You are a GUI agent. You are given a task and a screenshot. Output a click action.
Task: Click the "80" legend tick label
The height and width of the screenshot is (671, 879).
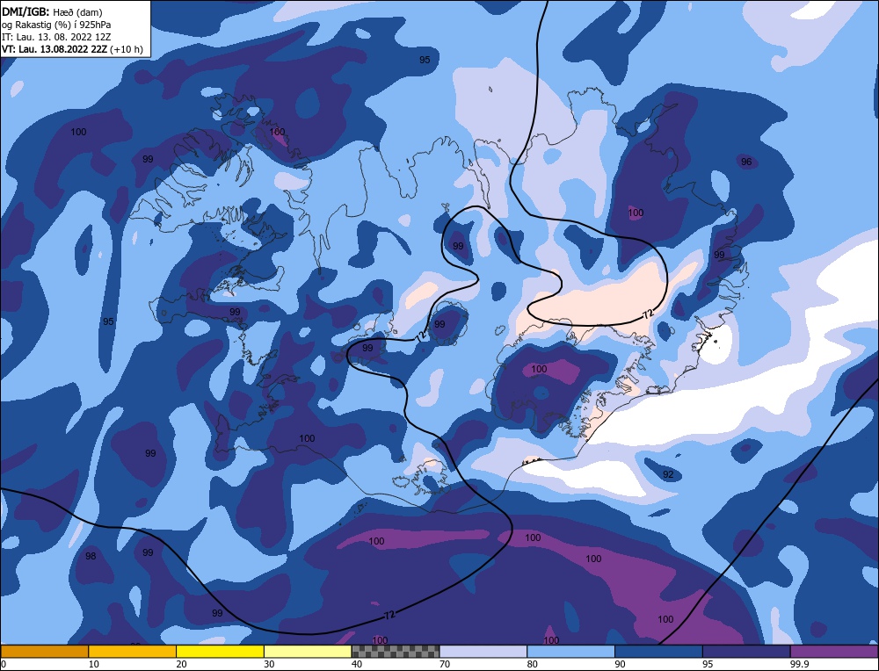pos(533,664)
